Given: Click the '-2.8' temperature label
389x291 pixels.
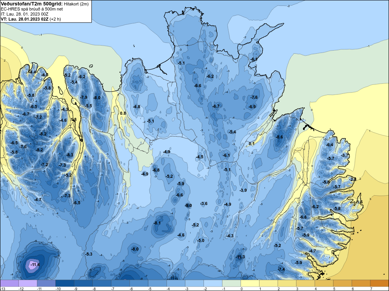Looking at the screenshot, I should 353,179.
